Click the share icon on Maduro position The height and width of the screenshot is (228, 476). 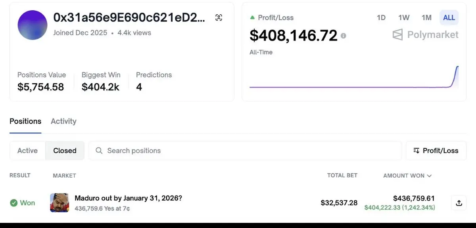459,203
